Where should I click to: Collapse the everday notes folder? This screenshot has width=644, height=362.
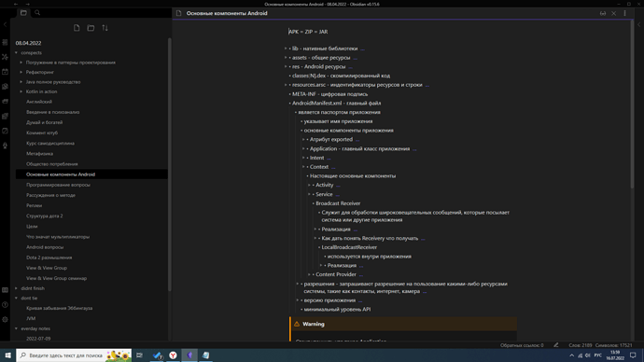click(17, 328)
